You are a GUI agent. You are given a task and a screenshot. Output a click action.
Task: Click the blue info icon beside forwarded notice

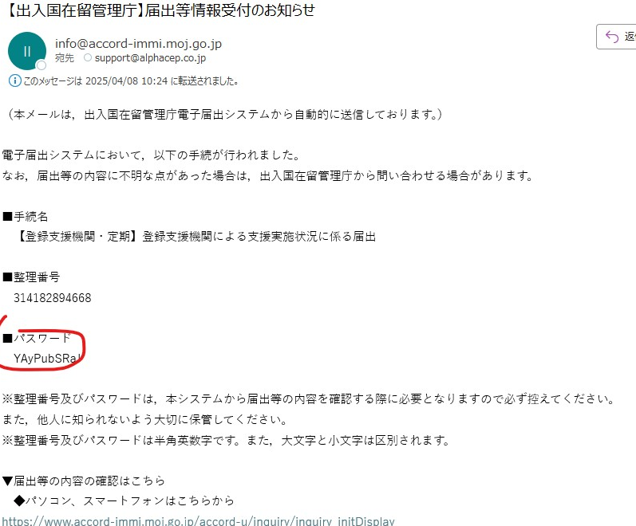[x=14, y=80]
